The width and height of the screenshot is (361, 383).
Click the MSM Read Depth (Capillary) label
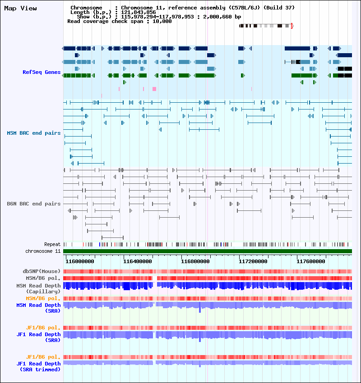click(38, 288)
